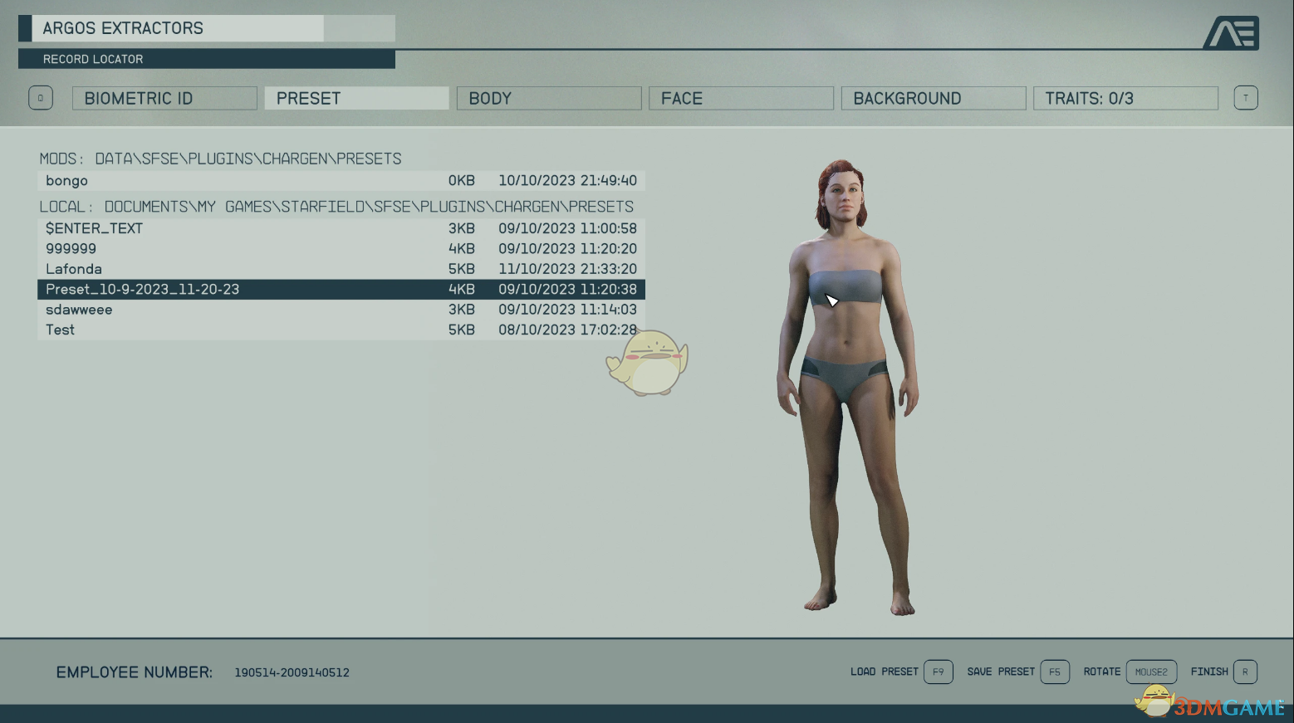Click the MODS presets folder path
The height and width of the screenshot is (723, 1294).
(220, 159)
